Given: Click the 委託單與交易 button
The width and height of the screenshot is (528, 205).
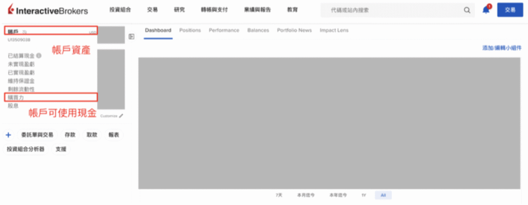Looking at the screenshot, I should click(x=37, y=135).
